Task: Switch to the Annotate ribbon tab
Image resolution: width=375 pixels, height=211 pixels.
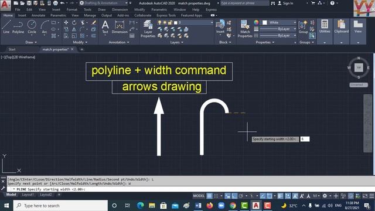Action: coord(38,15)
